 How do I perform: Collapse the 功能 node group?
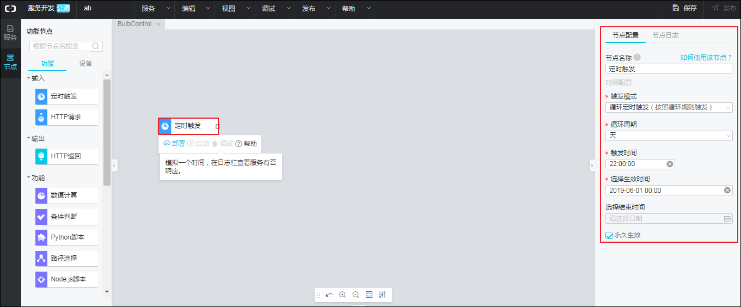tap(29, 177)
